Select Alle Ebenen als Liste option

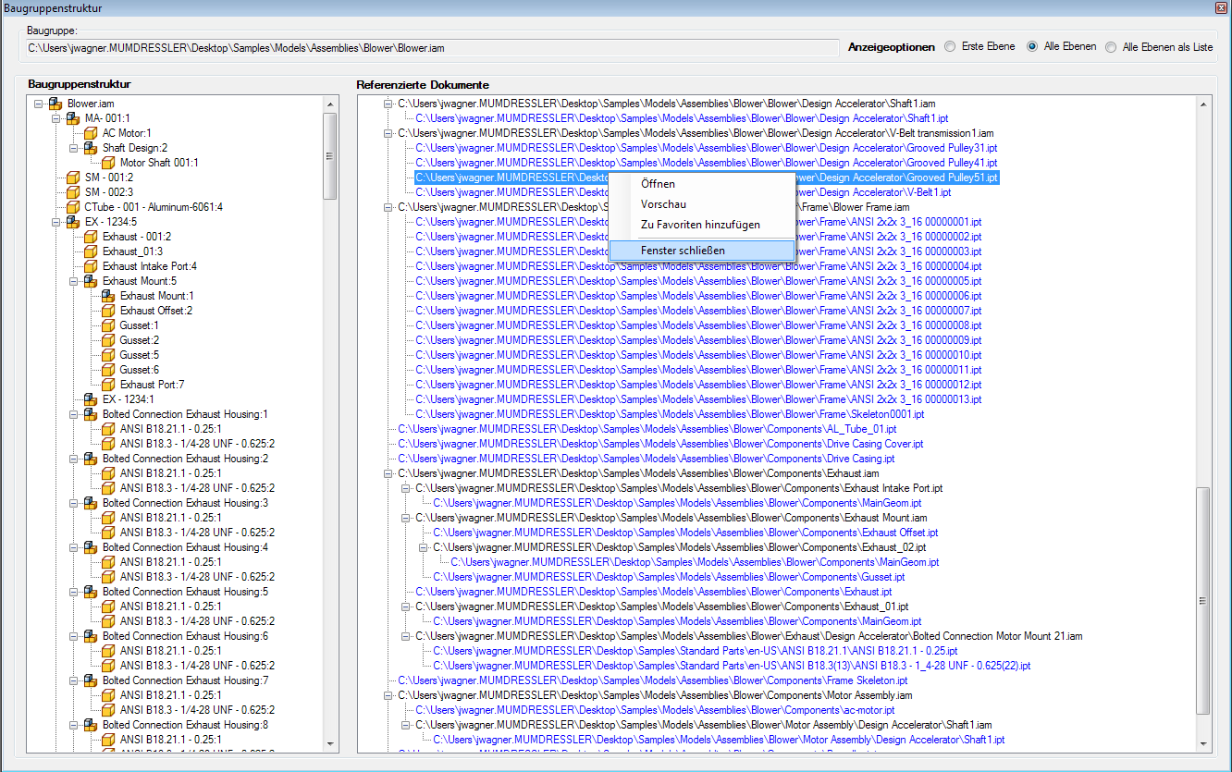[x=1111, y=47]
